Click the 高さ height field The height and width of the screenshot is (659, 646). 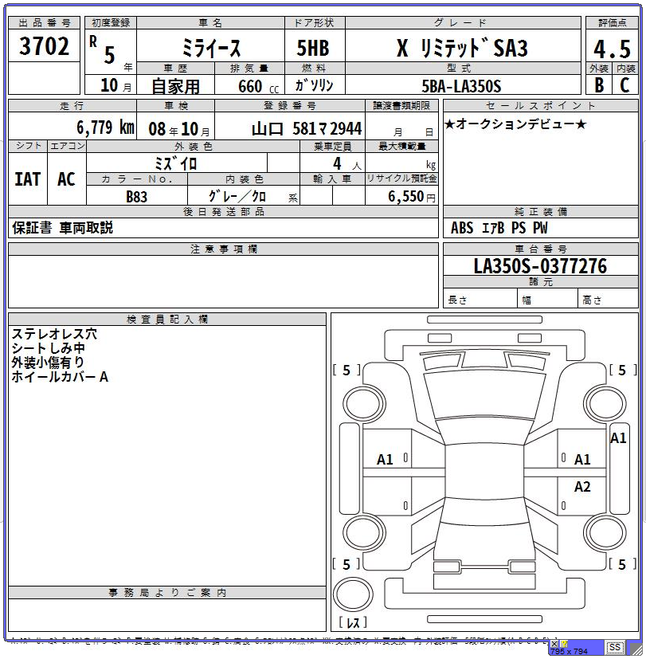609,300
